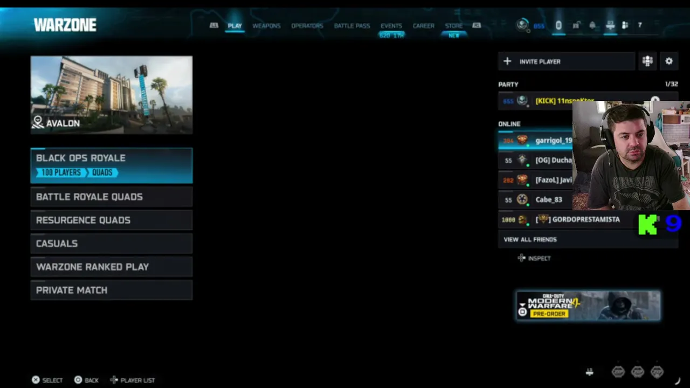The width and height of the screenshot is (690, 388).
Task: Open social settings gear icon
Action: 669,61
